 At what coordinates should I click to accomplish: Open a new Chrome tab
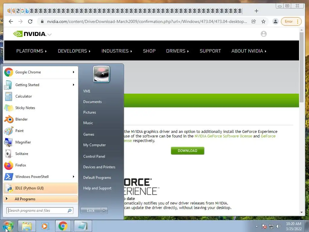click(256, 11)
